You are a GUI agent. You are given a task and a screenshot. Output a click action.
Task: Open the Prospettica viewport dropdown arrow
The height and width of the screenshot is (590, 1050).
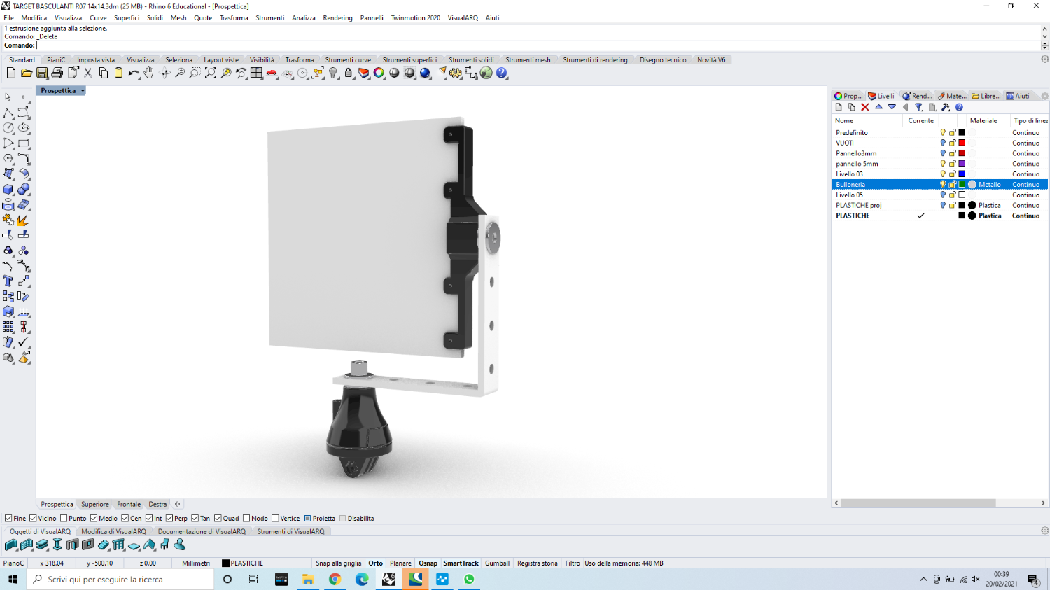tap(82, 91)
